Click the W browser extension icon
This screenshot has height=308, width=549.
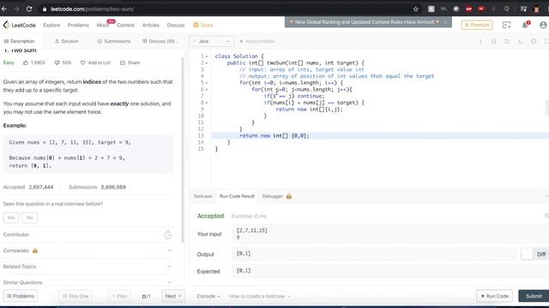(443, 9)
